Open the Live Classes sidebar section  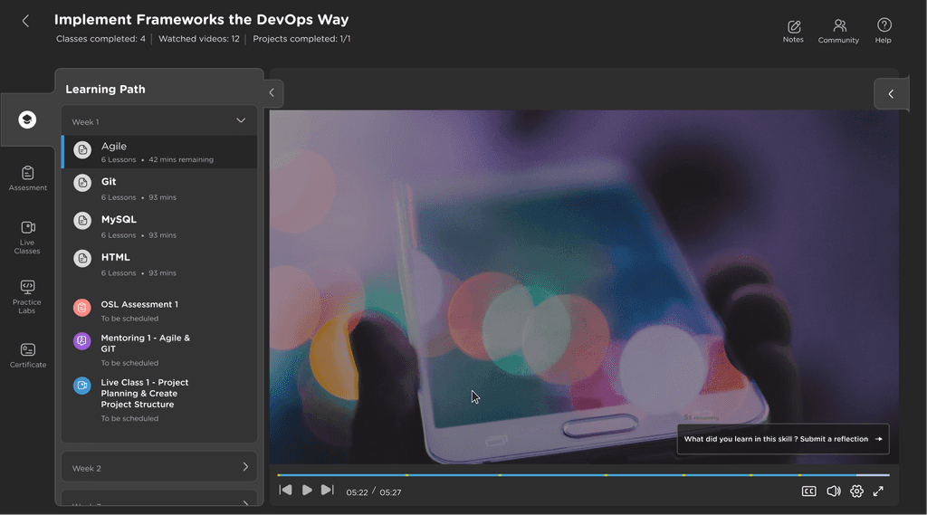[x=27, y=237]
